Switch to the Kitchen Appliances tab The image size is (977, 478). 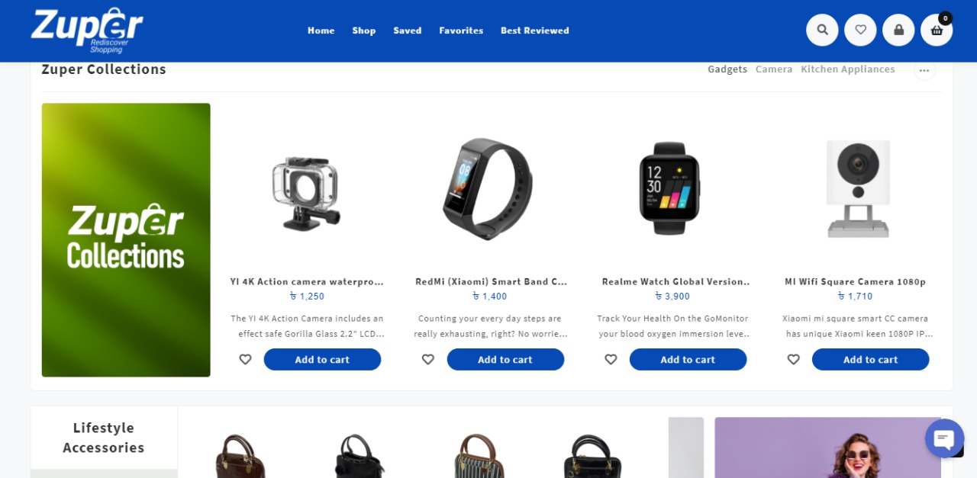(847, 69)
